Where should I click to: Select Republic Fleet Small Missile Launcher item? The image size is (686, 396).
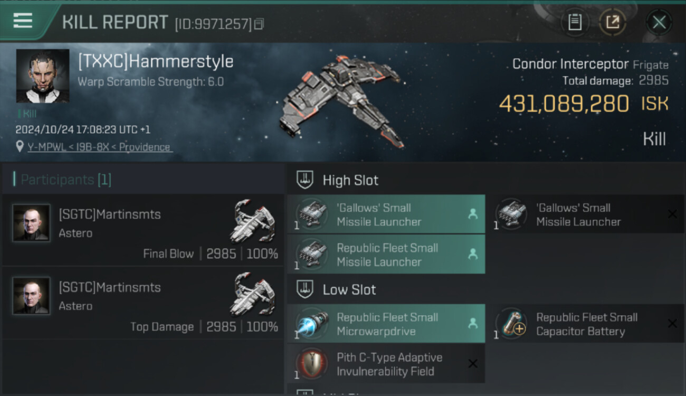[x=386, y=254]
